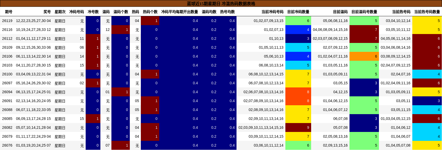The width and height of the screenshot is (442, 150).
Task: Select the 目前温码 column header
Action: click(340, 12)
